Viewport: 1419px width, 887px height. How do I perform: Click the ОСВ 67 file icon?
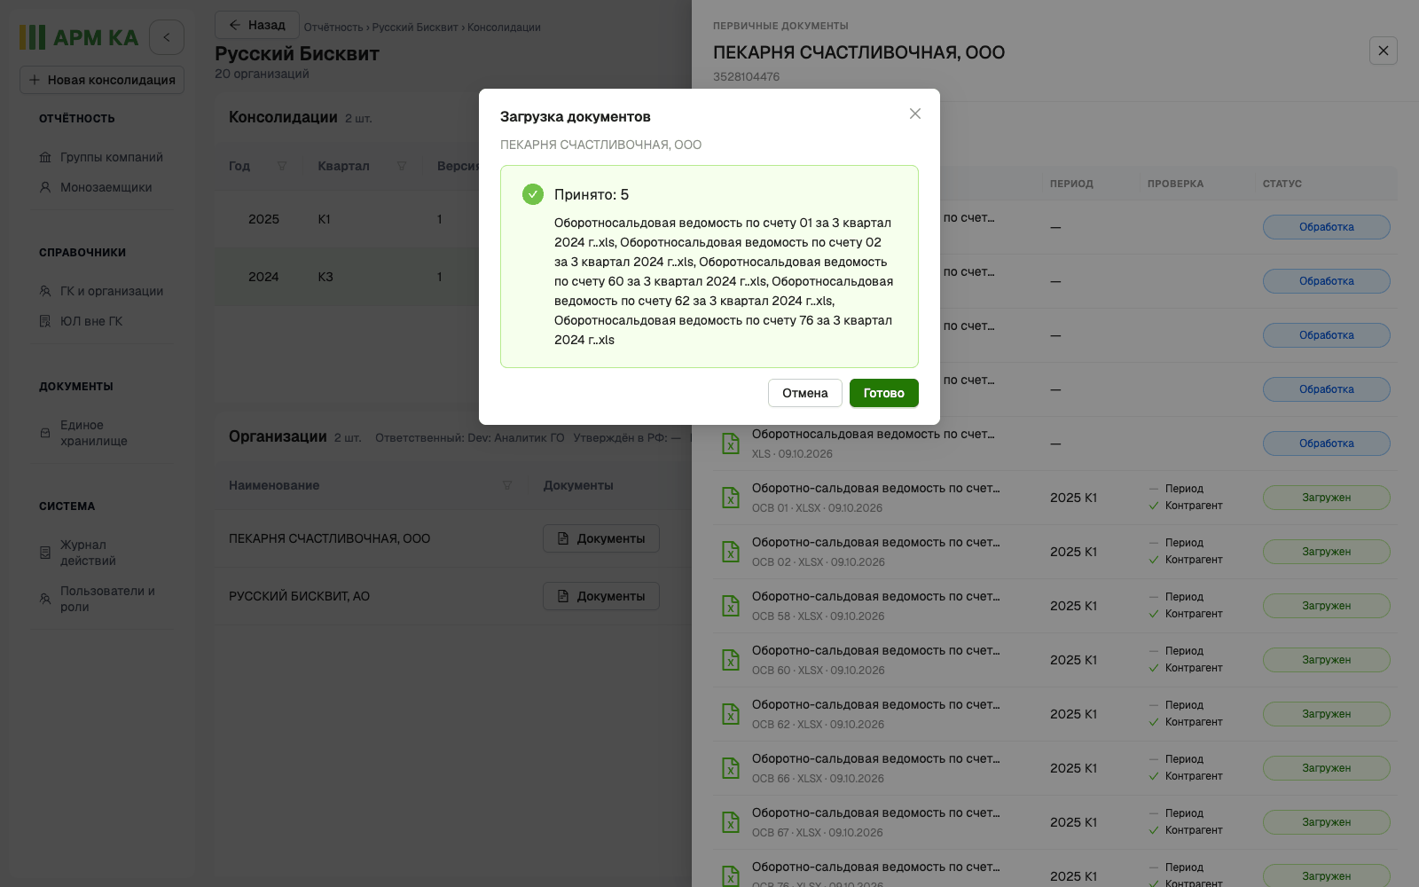pos(731,822)
